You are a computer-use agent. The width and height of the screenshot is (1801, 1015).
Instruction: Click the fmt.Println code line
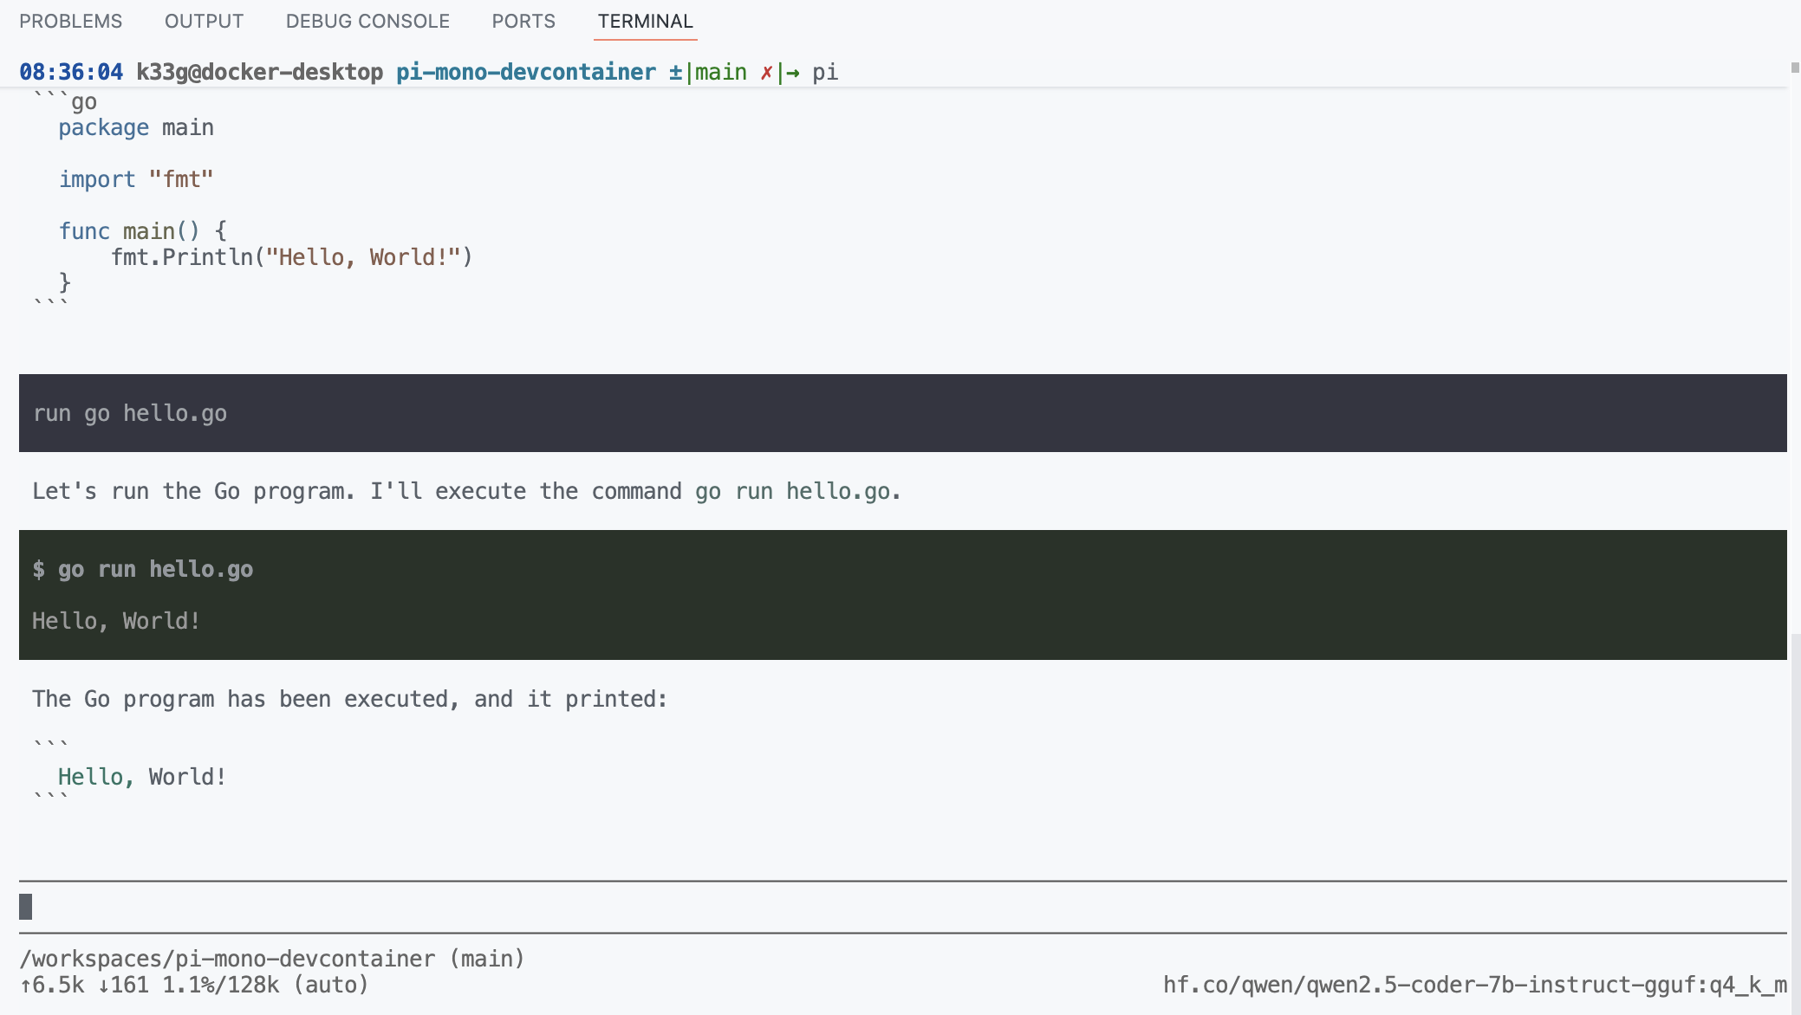291,257
